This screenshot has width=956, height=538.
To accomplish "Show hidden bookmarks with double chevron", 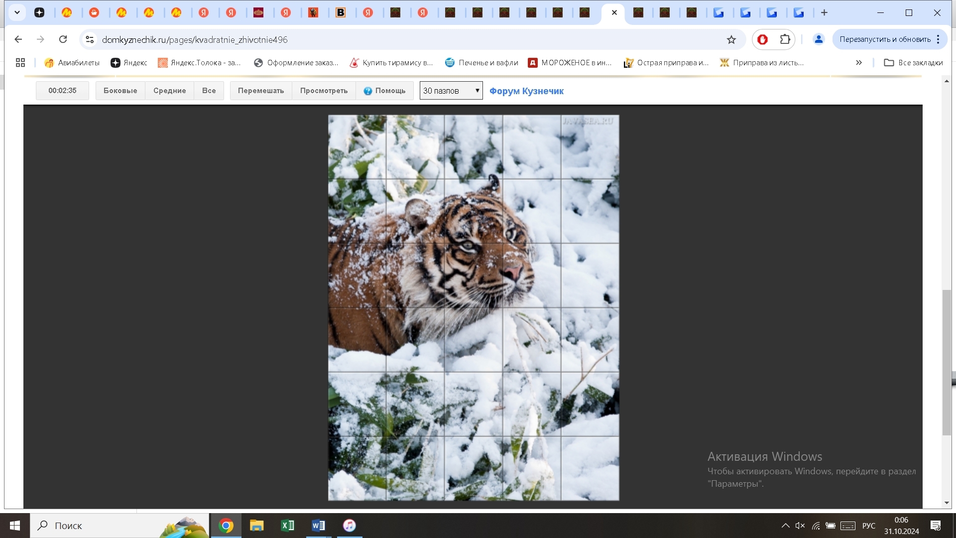I will coord(859,63).
